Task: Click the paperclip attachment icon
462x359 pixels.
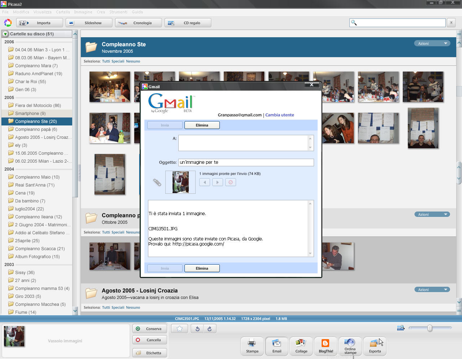Action: [157, 182]
